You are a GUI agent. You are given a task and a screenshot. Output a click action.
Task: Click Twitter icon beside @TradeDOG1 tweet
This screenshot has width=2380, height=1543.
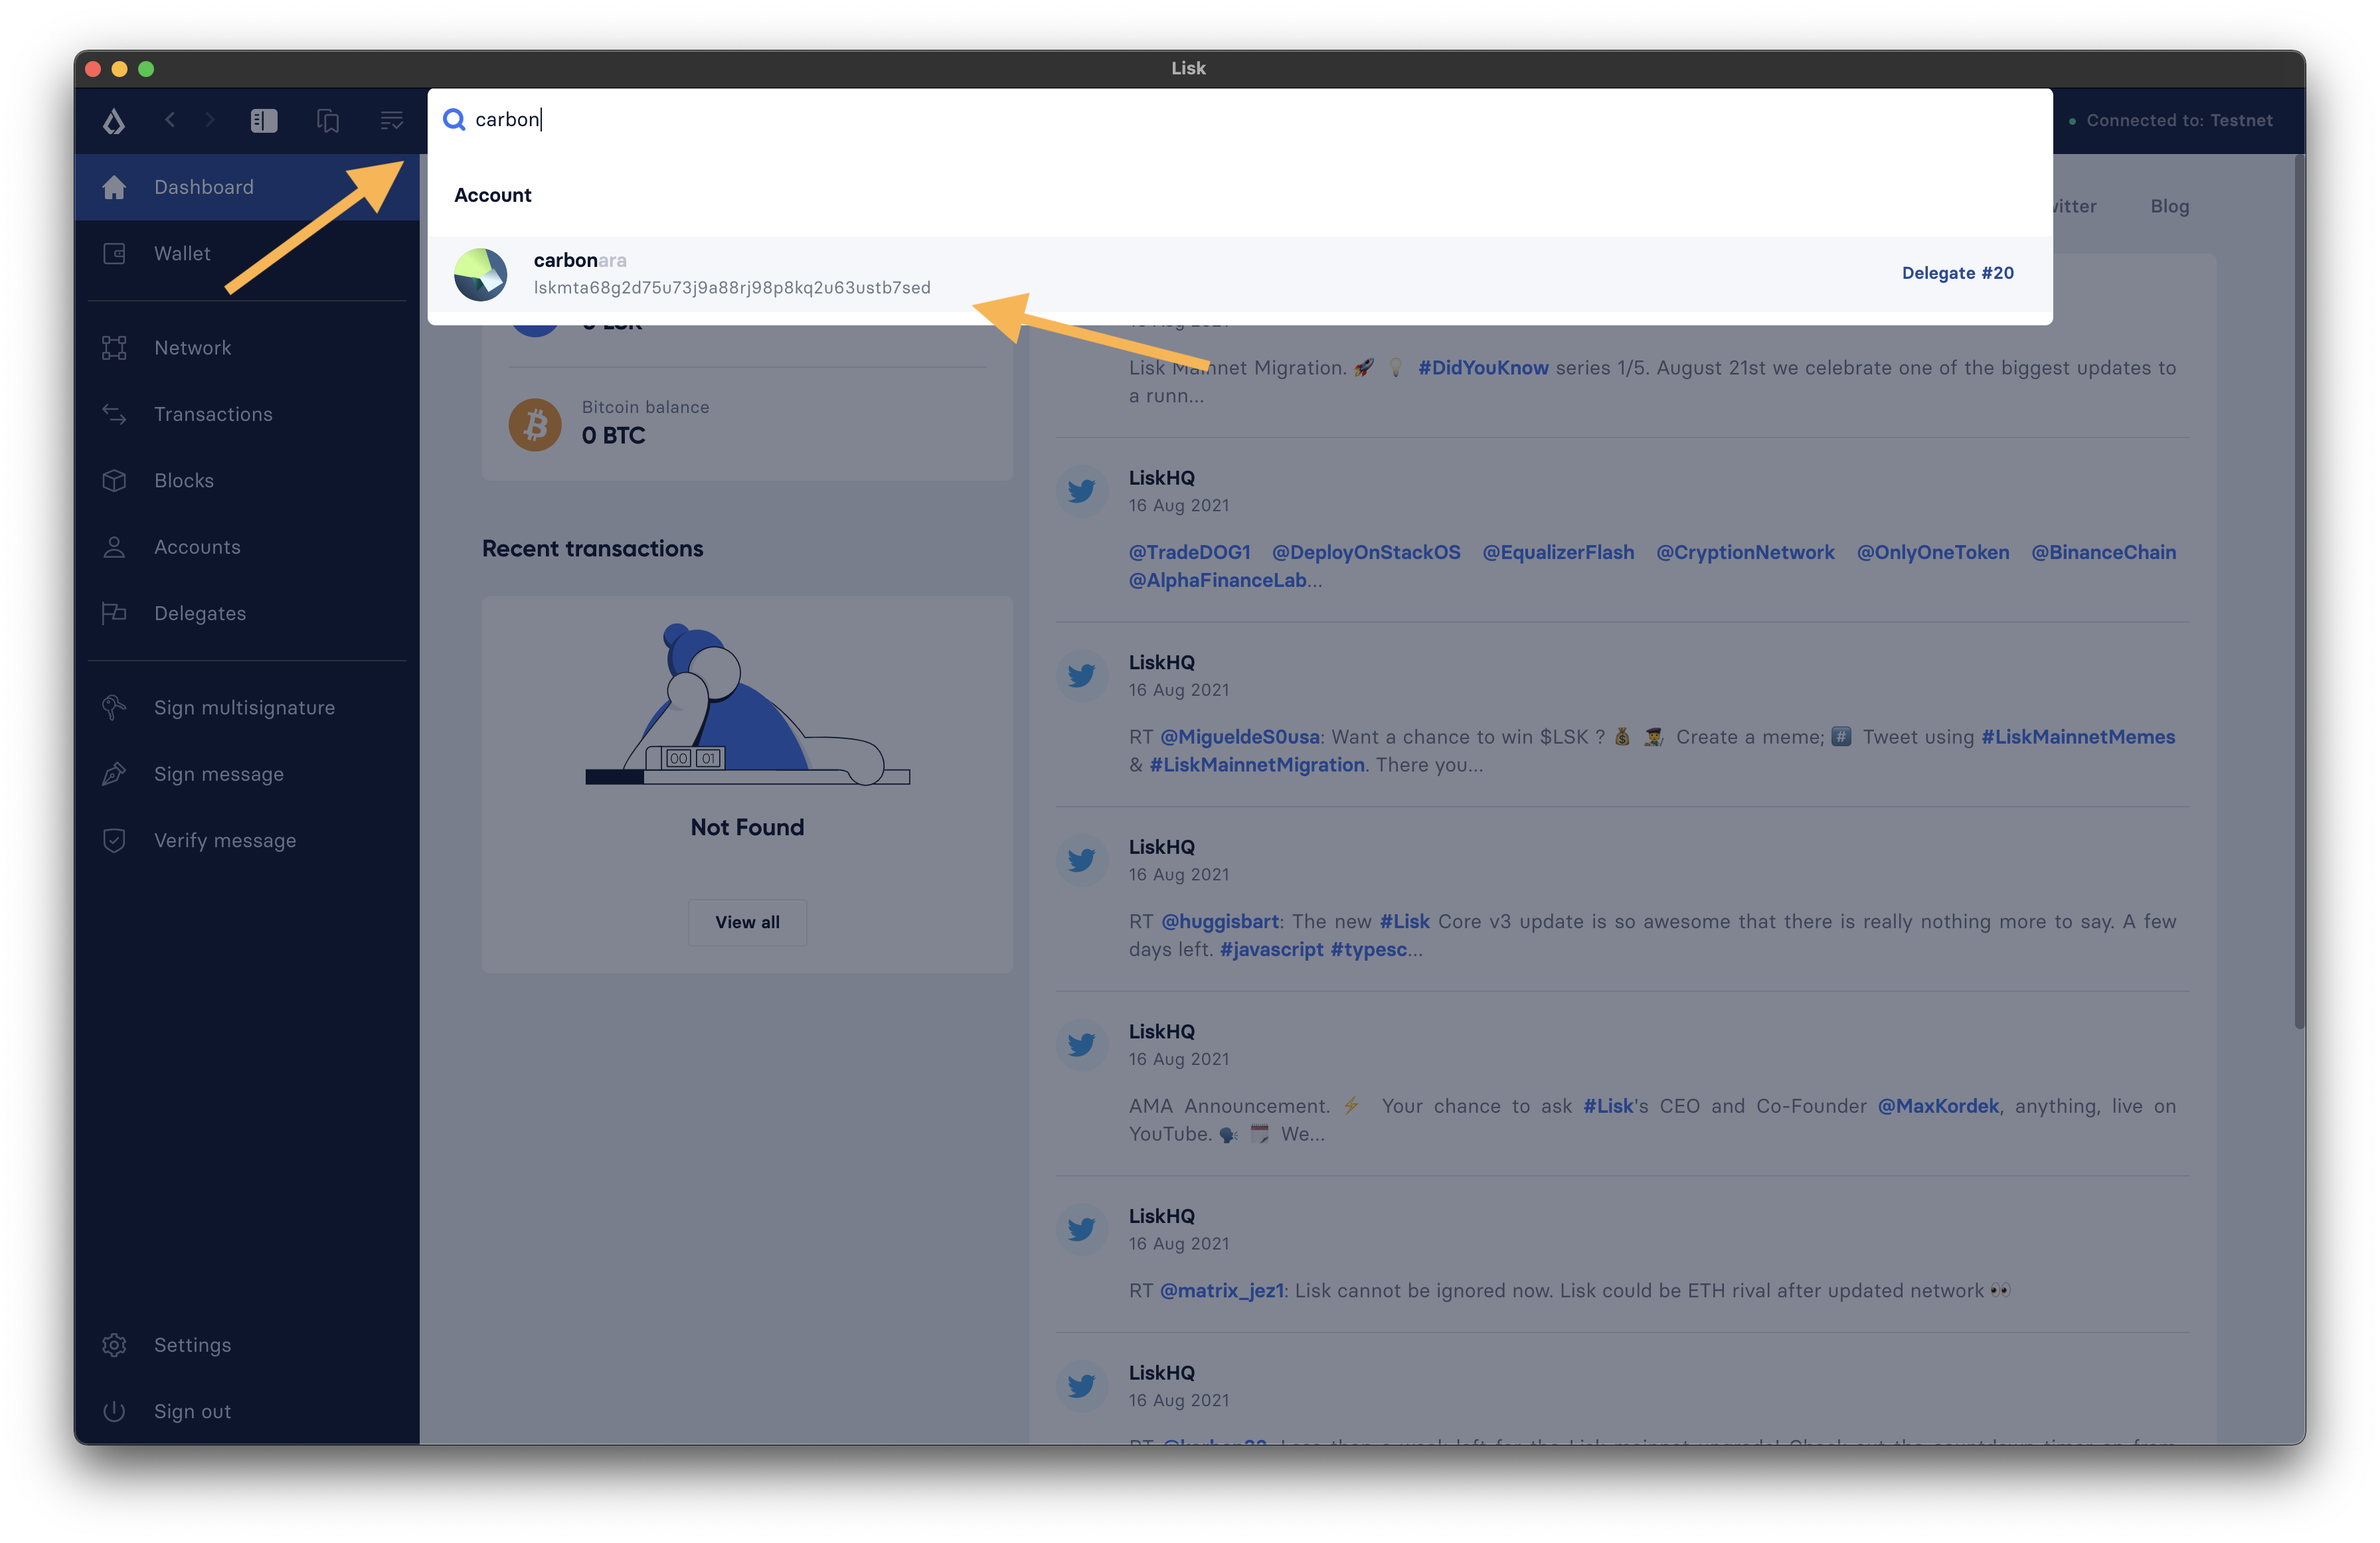coord(1081,491)
